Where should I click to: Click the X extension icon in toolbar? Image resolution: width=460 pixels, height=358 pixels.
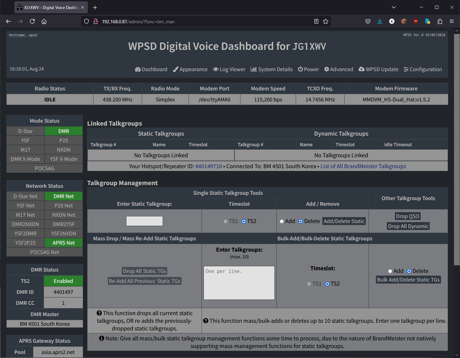pyautogui.click(x=392, y=21)
